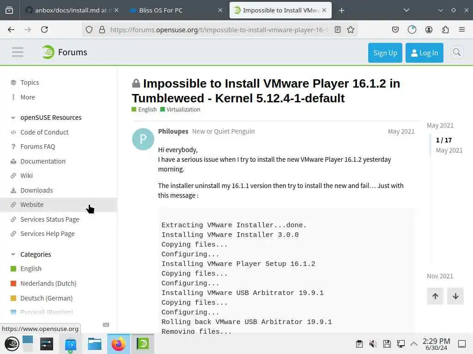Open the Firefox recent browsing view icon
Viewport: 473px width, 354px height.
tap(9, 10)
